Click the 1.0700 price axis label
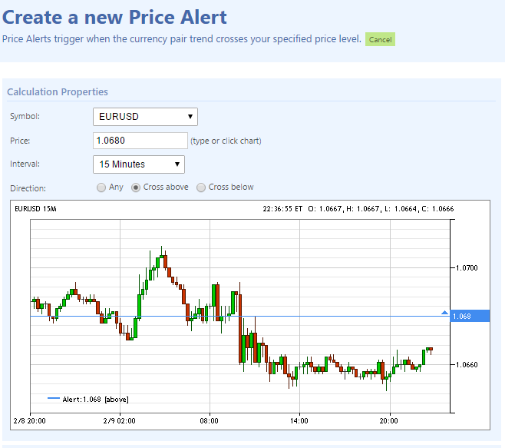Image resolution: width=505 pixels, height=448 pixels. [x=465, y=268]
